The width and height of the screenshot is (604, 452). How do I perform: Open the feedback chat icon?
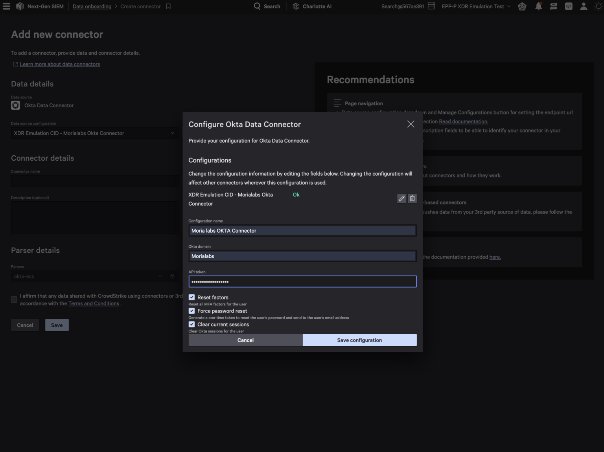[x=553, y=6]
